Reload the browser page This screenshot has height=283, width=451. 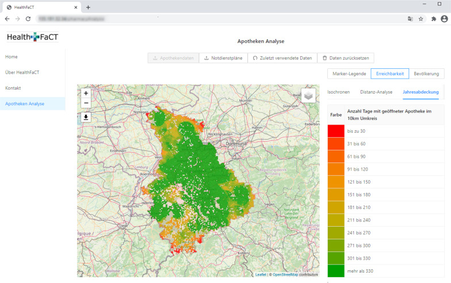point(28,18)
